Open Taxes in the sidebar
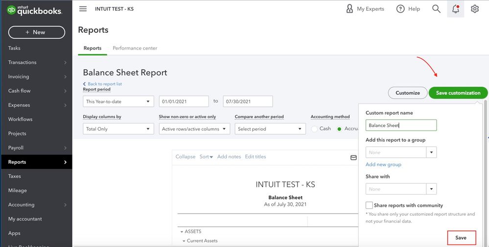 point(14,176)
